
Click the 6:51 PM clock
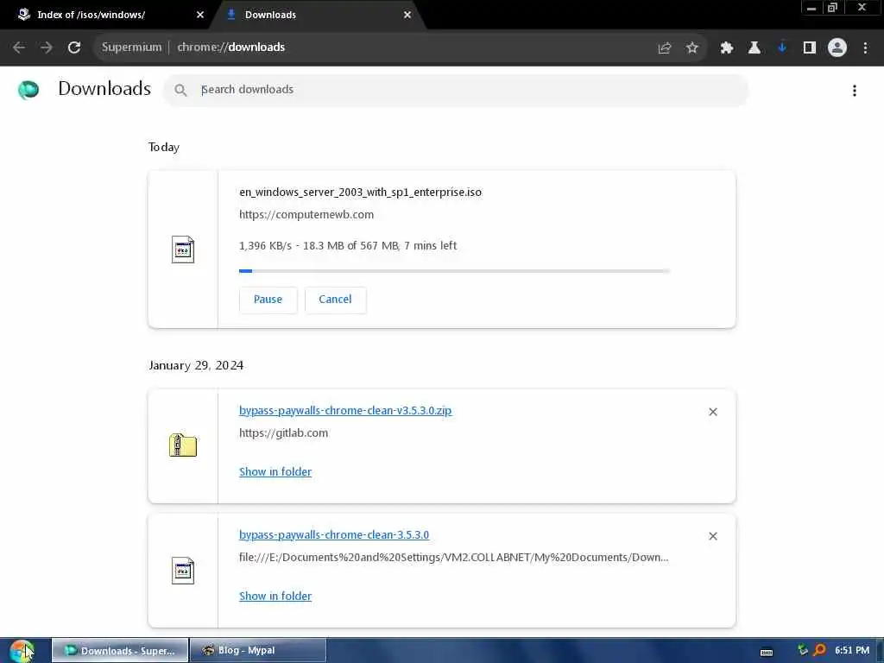tap(852, 651)
